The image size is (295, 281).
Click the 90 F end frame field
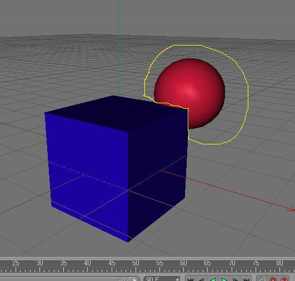(162, 279)
